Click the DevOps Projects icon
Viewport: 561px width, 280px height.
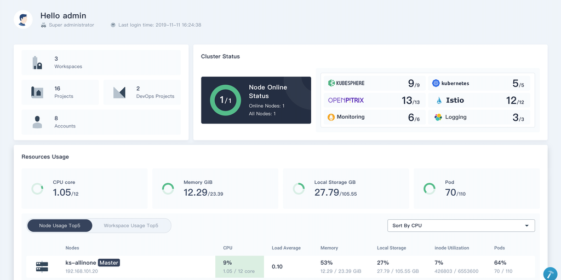(119, 92)
